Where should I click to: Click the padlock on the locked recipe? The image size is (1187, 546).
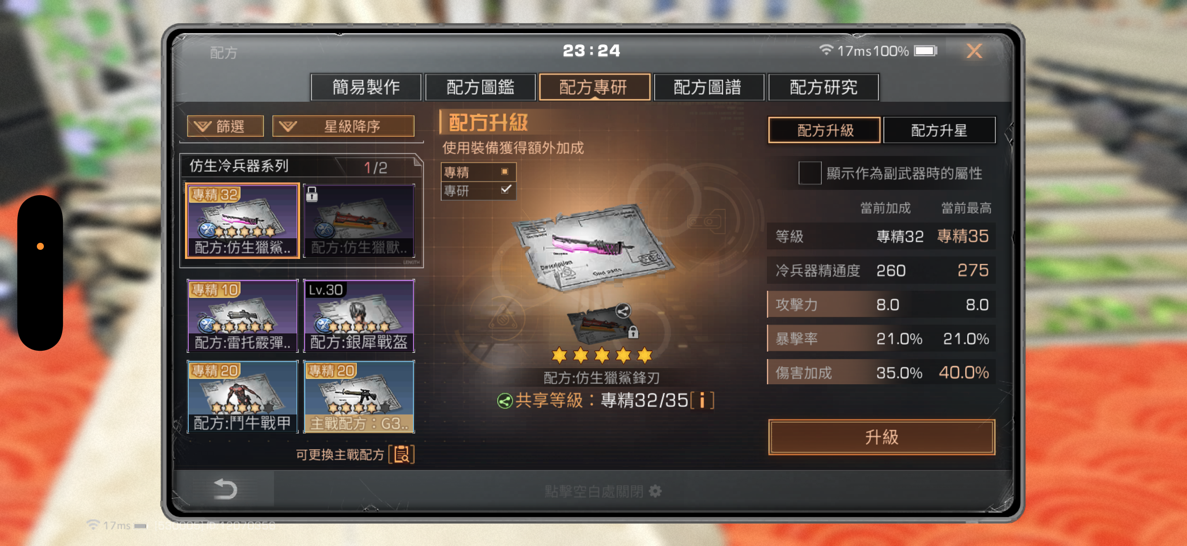[x=312, y=194]
